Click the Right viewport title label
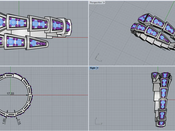 pos(93,68)
